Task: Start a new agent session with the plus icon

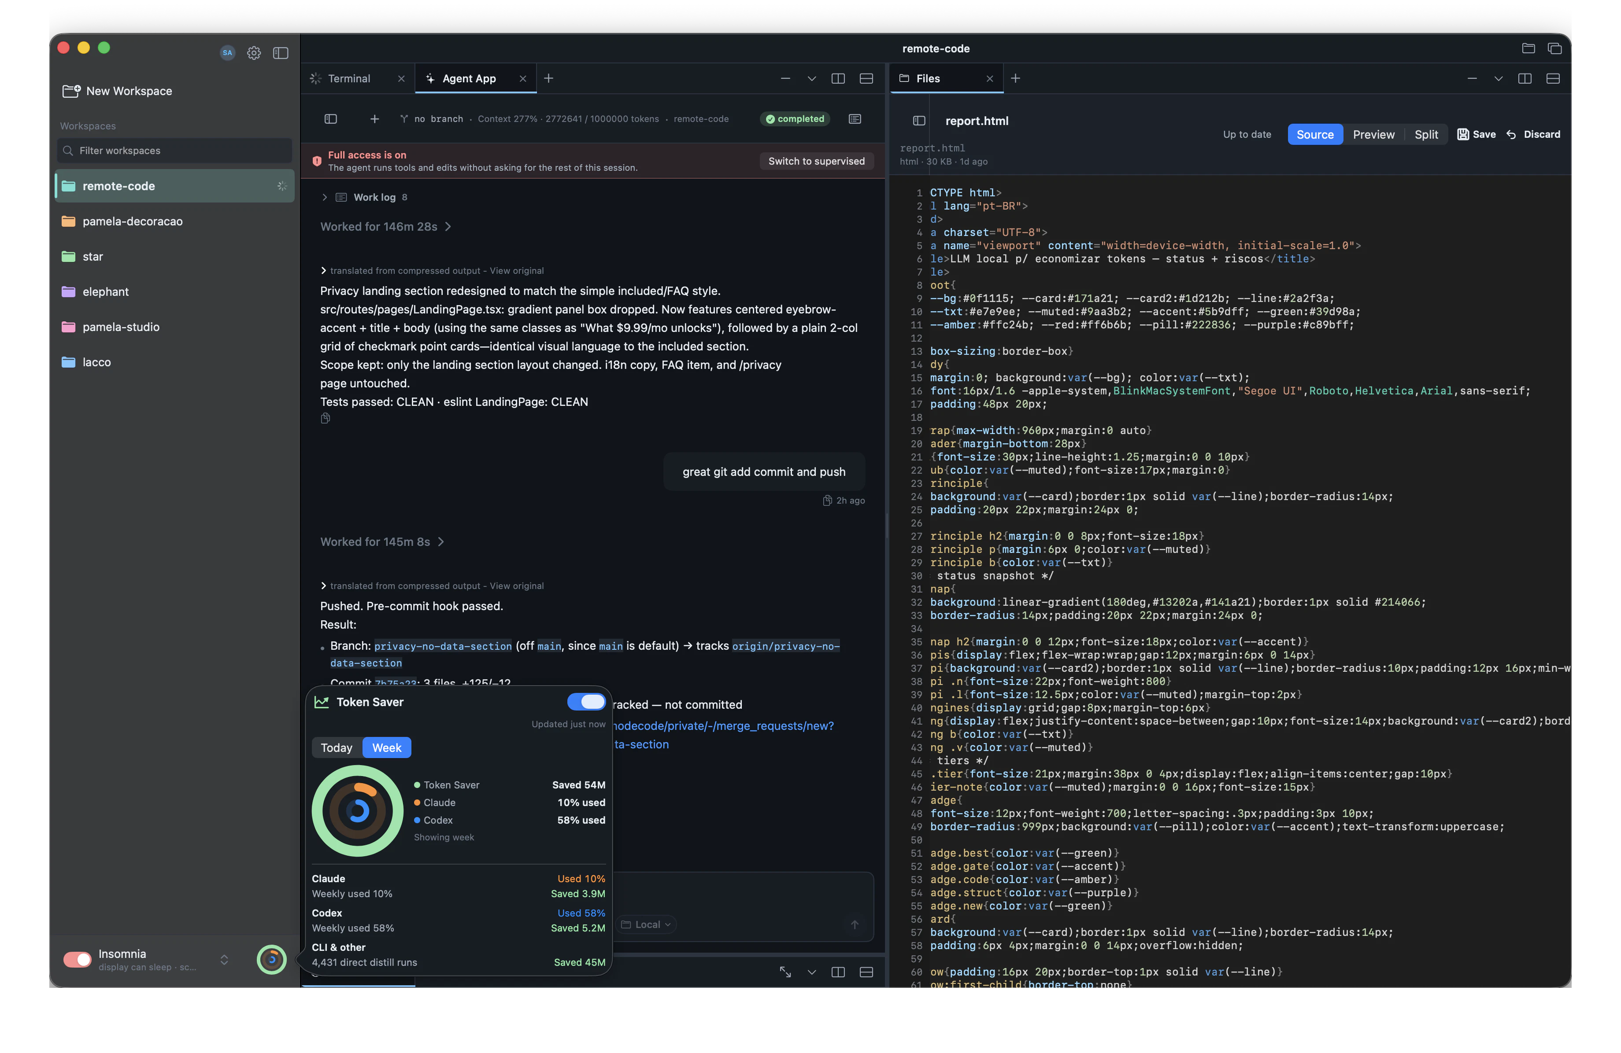Action: tap(374, 119)
